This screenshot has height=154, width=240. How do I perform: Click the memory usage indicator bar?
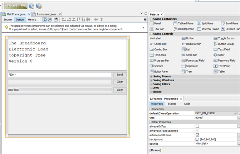(15, 6)
